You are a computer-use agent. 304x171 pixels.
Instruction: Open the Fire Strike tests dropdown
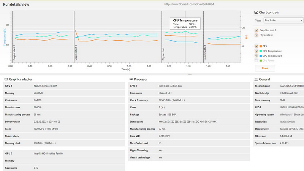[283, 21]
